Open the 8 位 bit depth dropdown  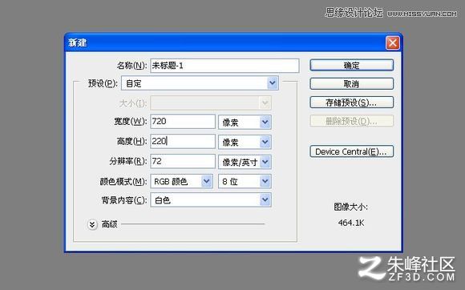[245, 181]
